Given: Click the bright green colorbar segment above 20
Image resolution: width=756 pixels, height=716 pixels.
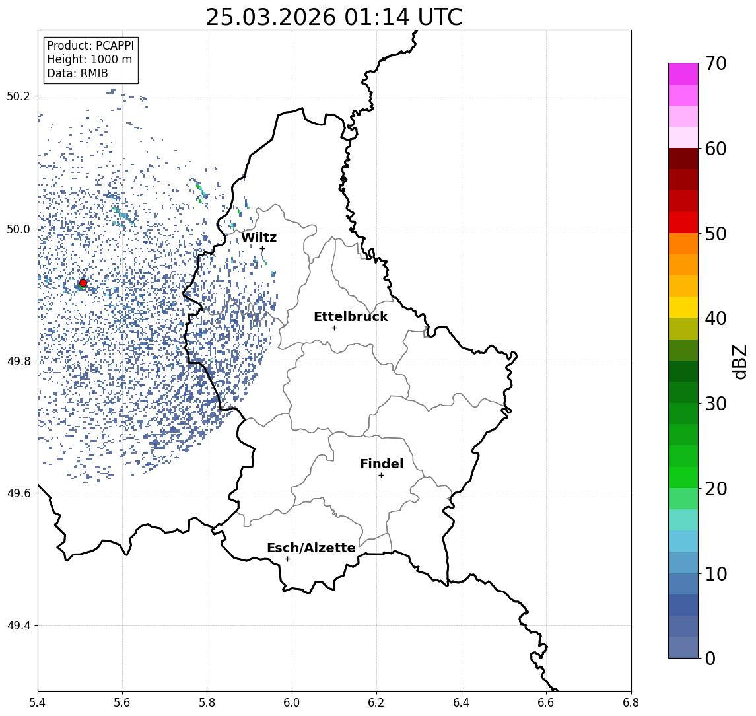Looking at the screenshot, I should pos(683,477).
